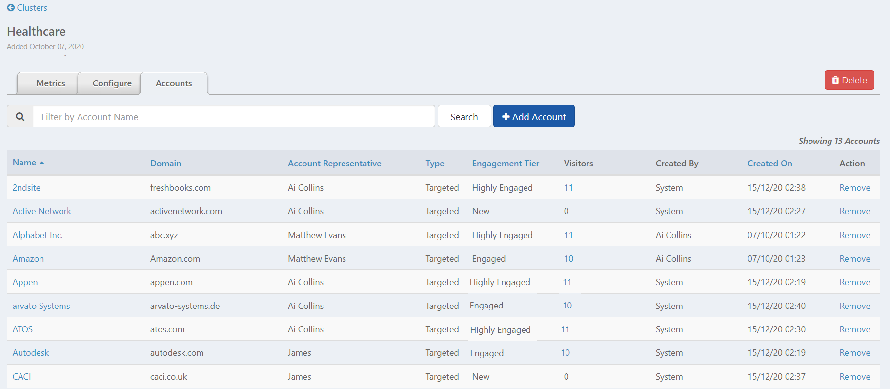Click the Showing 13 Accounts label
Screen dimensions: 890x389
(x=839, y=141)
